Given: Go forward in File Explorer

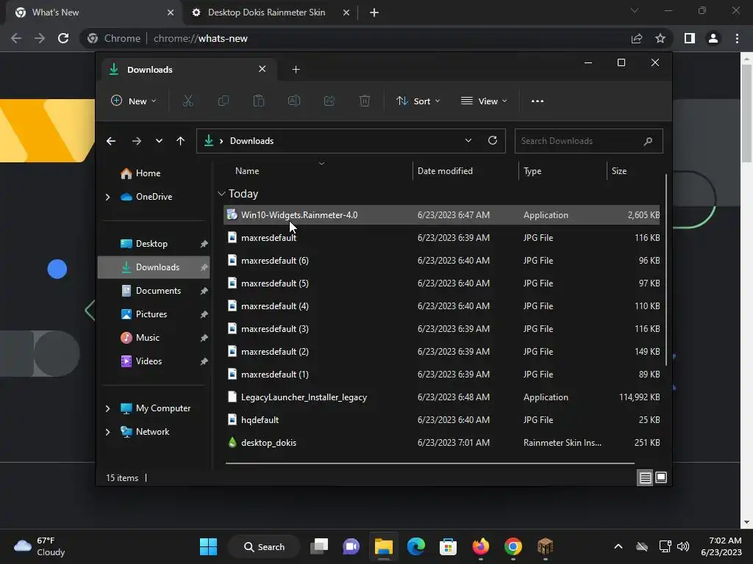Looking at the screenshot, I should coord(136,141).
